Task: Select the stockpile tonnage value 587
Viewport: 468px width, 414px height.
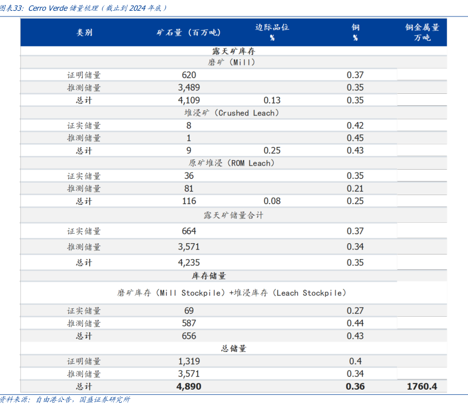Action: tap(189, 323)
